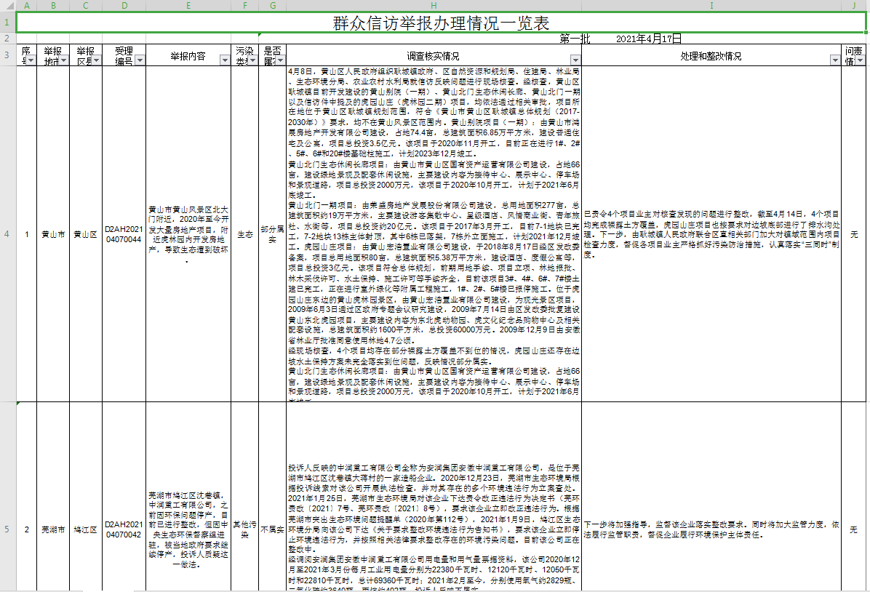Open filter dropdown for 调查核实情况 column
The width and height of the screenshot is (870, 592).
click(x=575, y=60)
